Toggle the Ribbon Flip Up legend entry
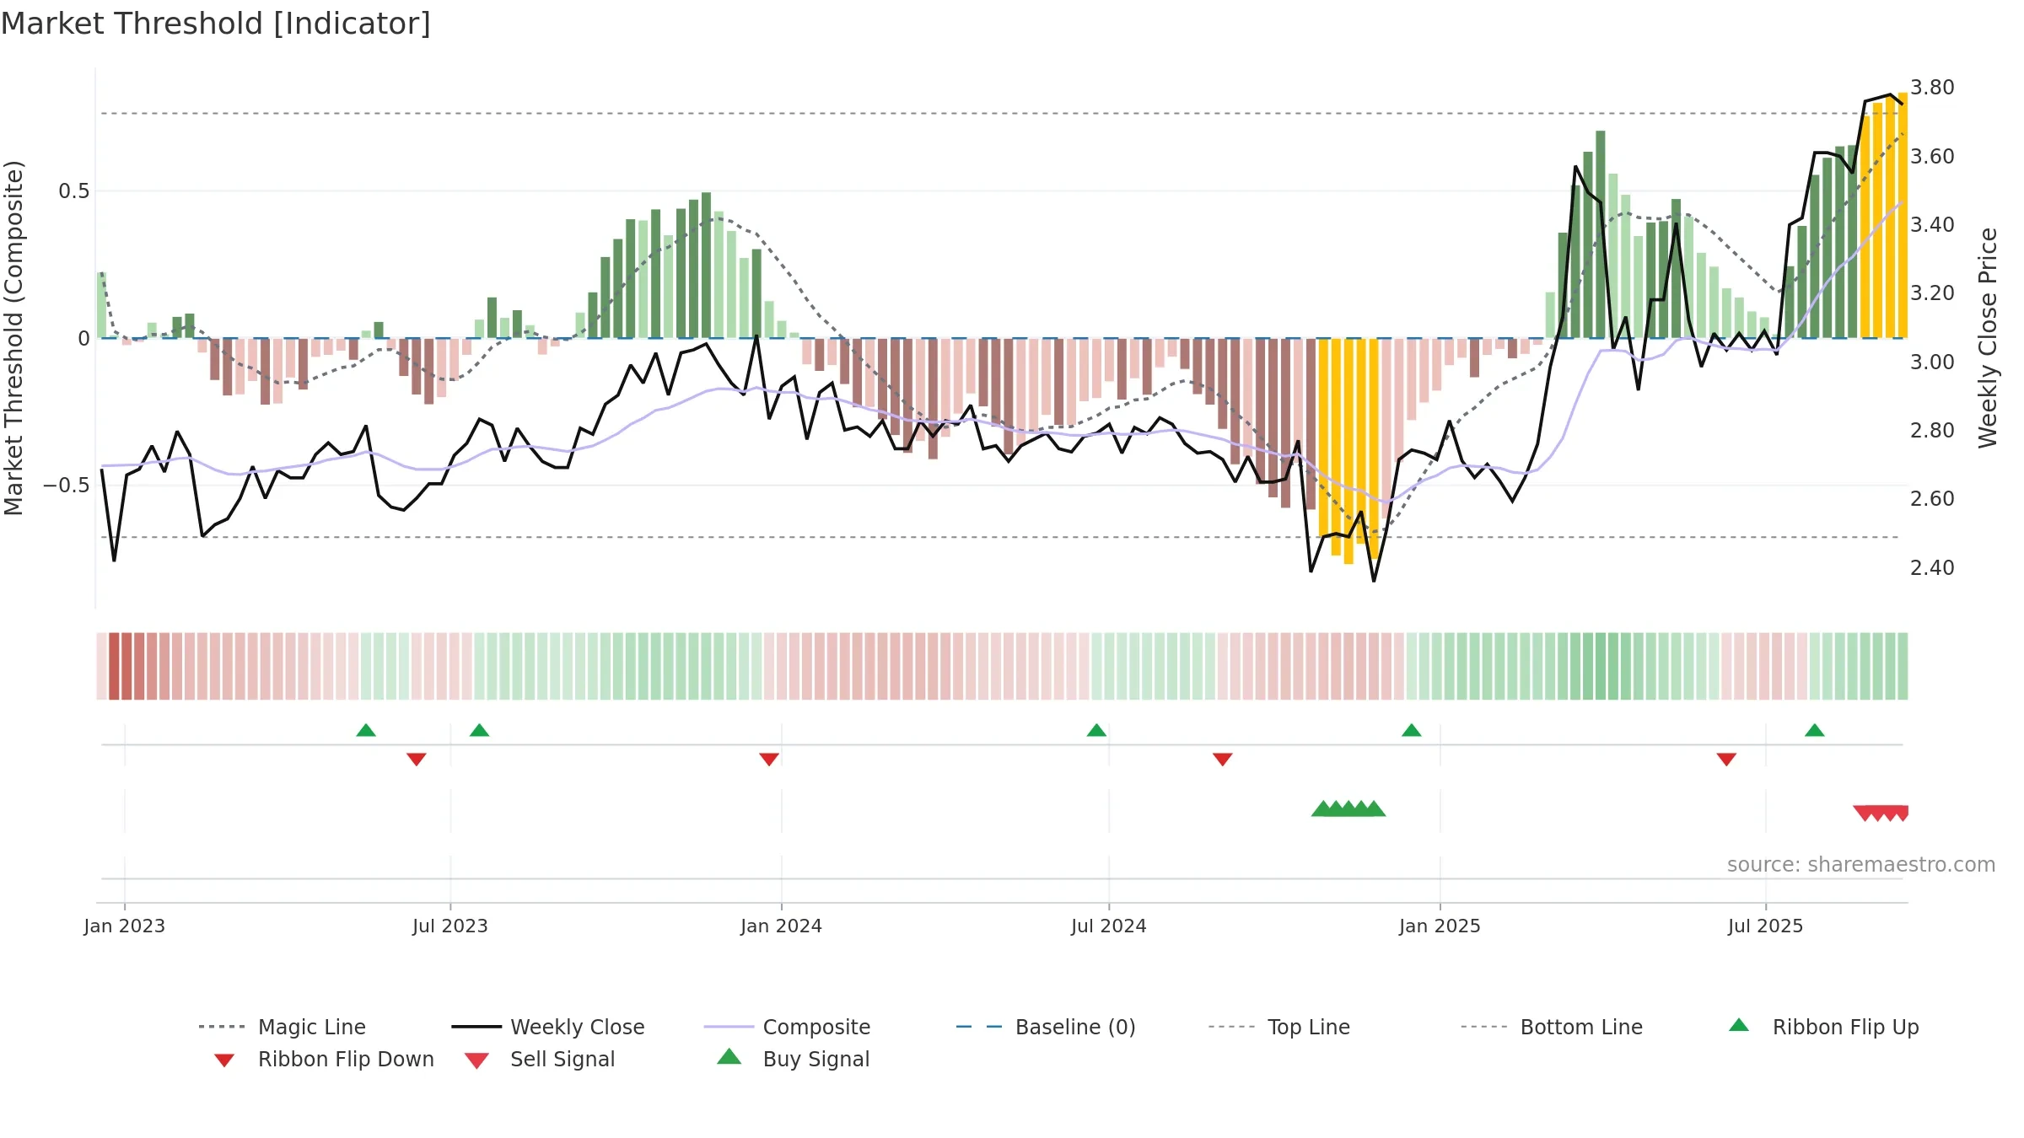This screenshot has width=2024, height=1138. tap(1823, 1027)
